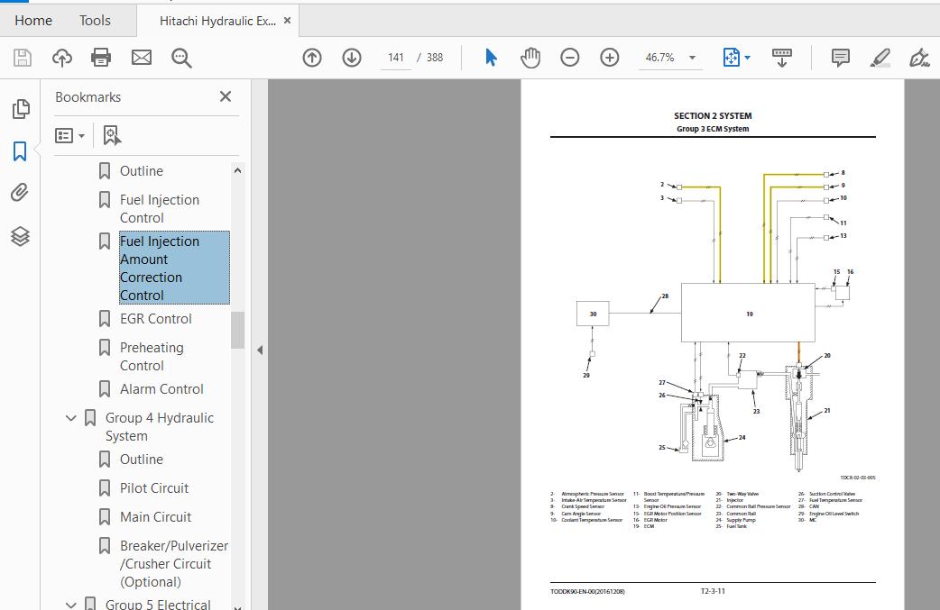Toggle the Page Thumbnails panel

coord(20,109)
